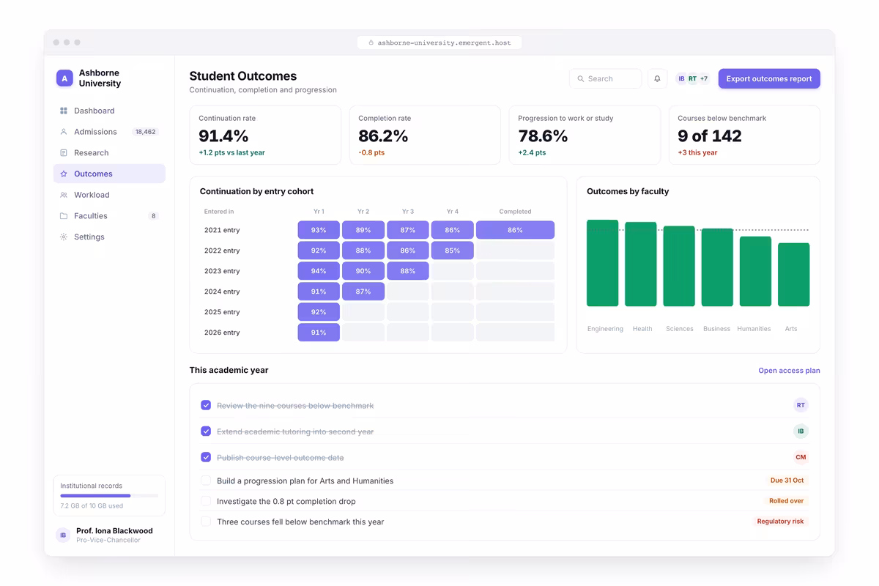The image size is (879, 586).
Task: Focus the Search input field
Action: coord(605,78)
